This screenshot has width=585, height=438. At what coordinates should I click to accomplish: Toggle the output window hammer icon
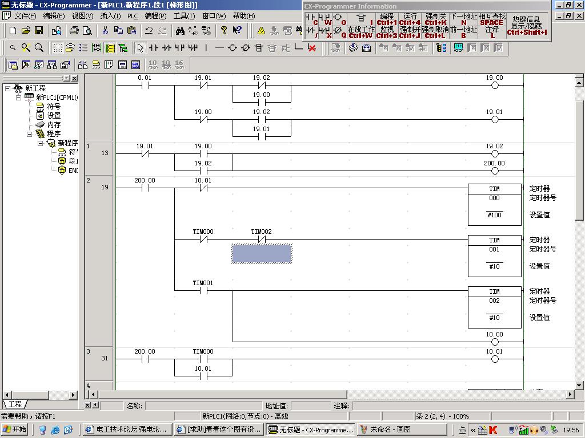point(26,65)
